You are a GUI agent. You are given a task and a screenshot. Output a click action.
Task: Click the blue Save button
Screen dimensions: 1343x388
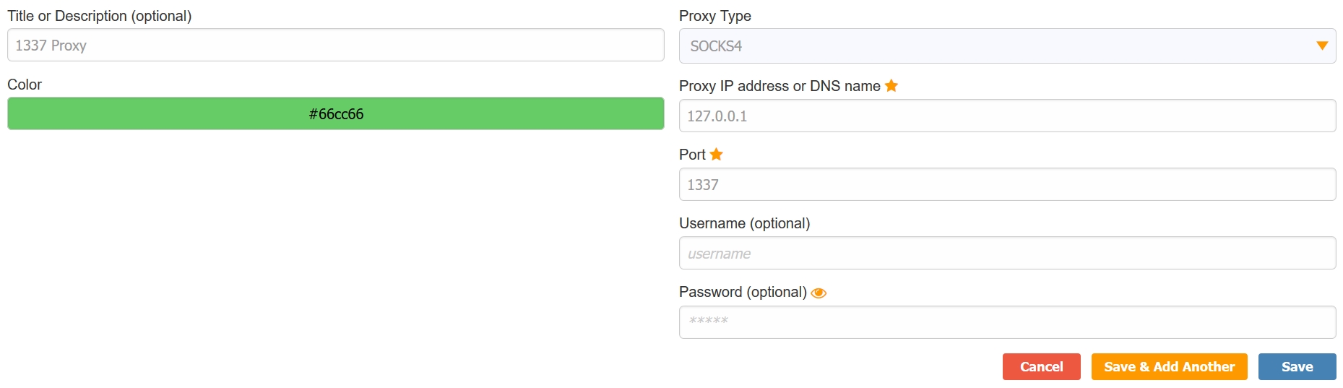1297,367
